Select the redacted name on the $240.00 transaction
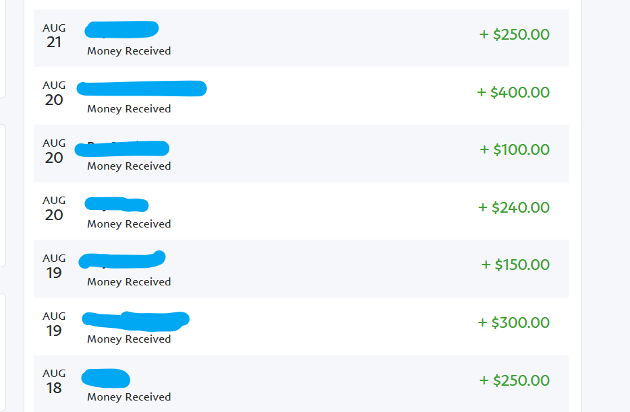Image resolution: width=630 pixels, height=412 pixels. pyautogui.click(x=117, y=204)
